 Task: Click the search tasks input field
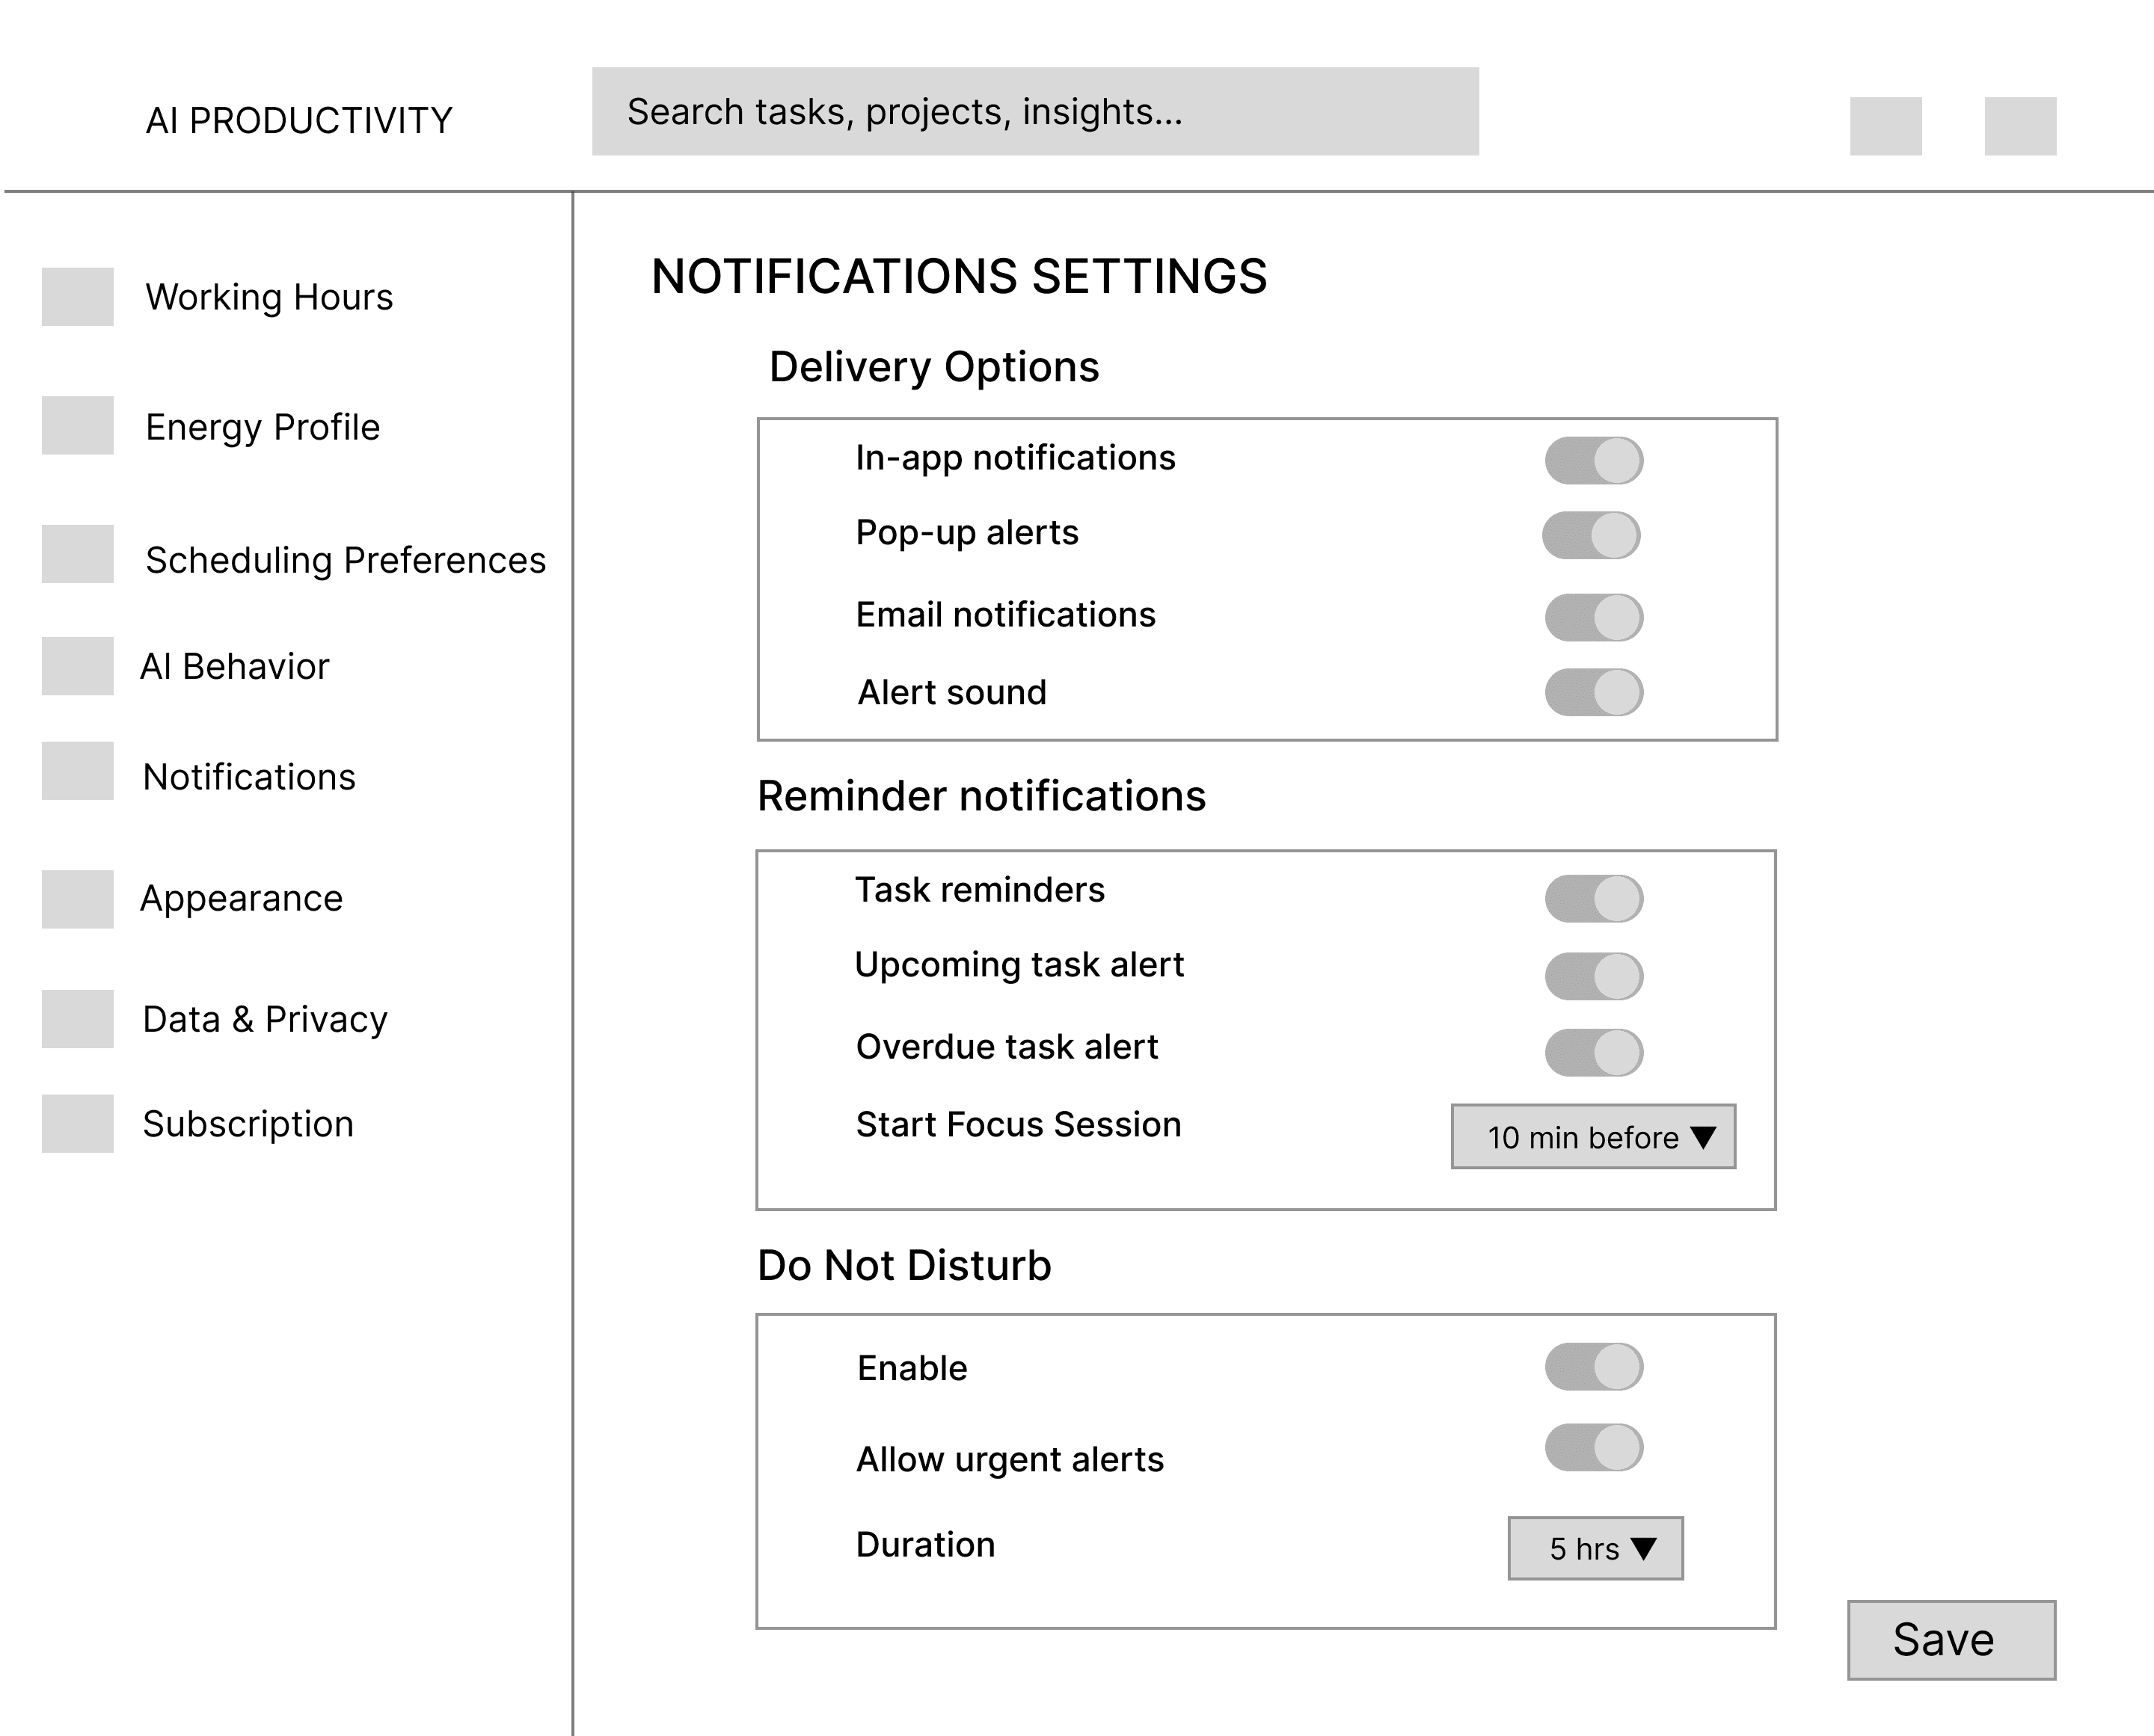(1034, 112)
